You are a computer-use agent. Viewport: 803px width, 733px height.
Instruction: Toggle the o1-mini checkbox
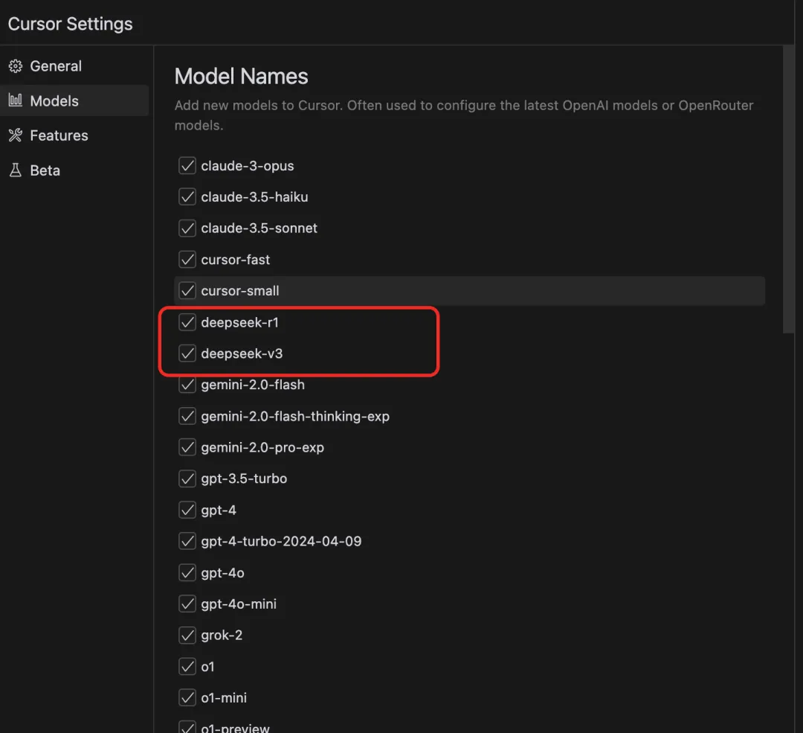(x=187, y=697)
